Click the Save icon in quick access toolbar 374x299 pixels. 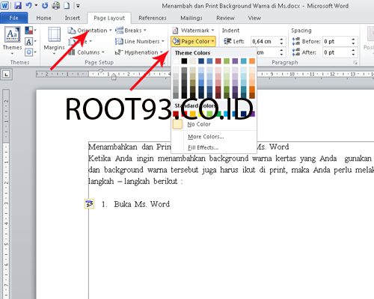[x=18, y=5]
